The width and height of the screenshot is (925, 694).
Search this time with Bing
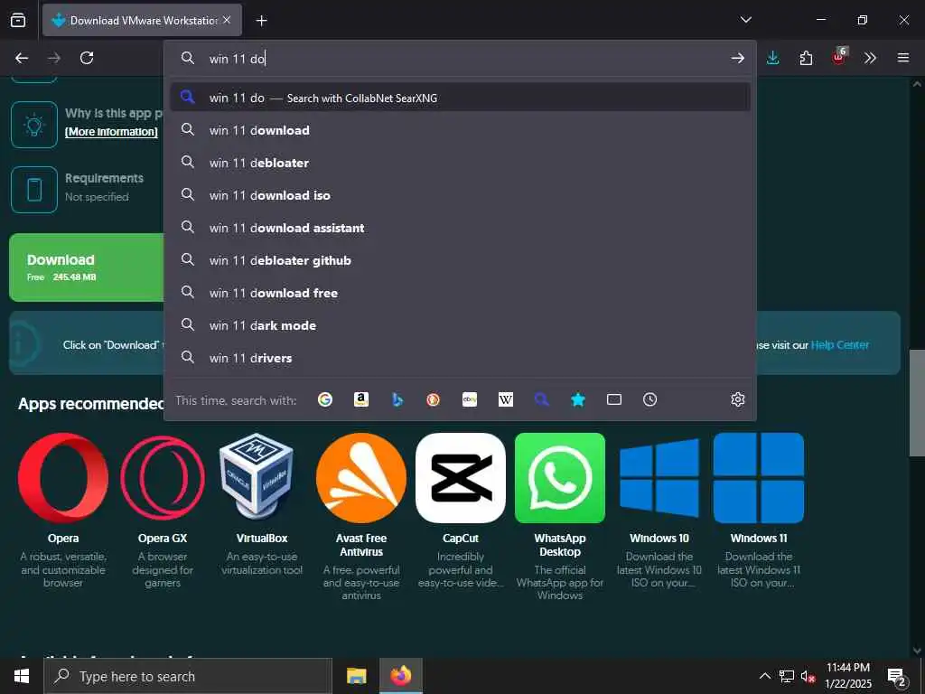click(x=397, y=399)
